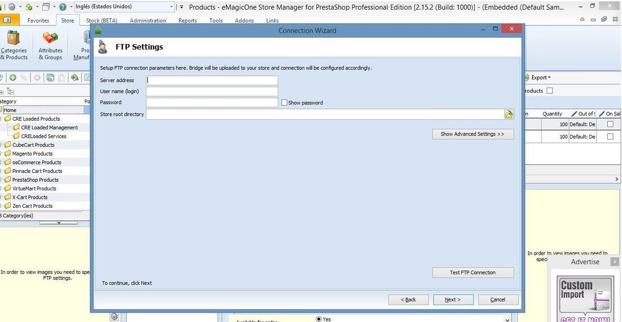This screenshot has width=622, height=322.
Task: Switch to the Favorites ribbon tab
Action: (38, 20)
